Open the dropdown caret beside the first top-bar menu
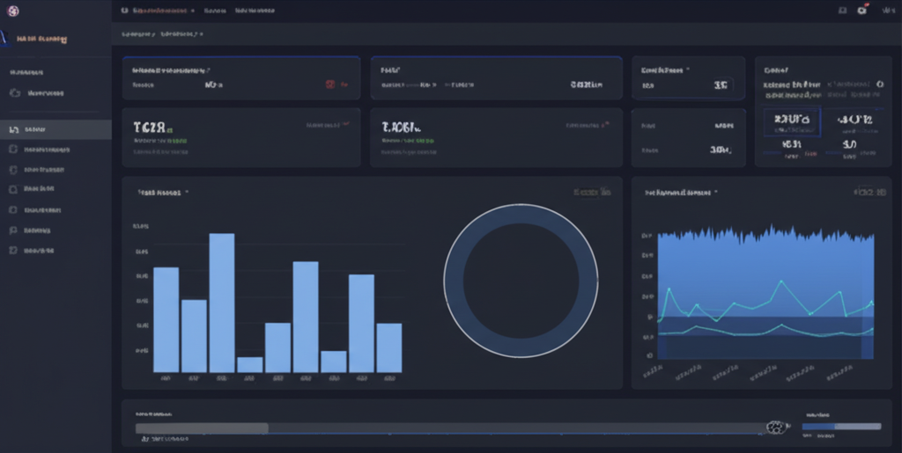Viewport: 902px width, 453px height. click(x=193, y=11)
